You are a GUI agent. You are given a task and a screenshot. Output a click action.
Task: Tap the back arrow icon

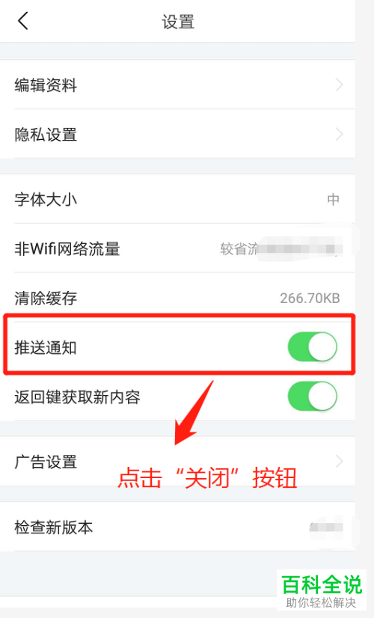click(23, 21)
